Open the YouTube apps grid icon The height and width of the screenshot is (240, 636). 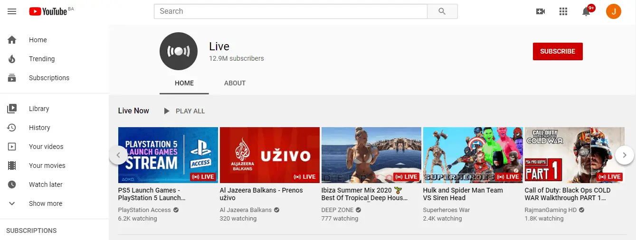(x=563, y=11)
